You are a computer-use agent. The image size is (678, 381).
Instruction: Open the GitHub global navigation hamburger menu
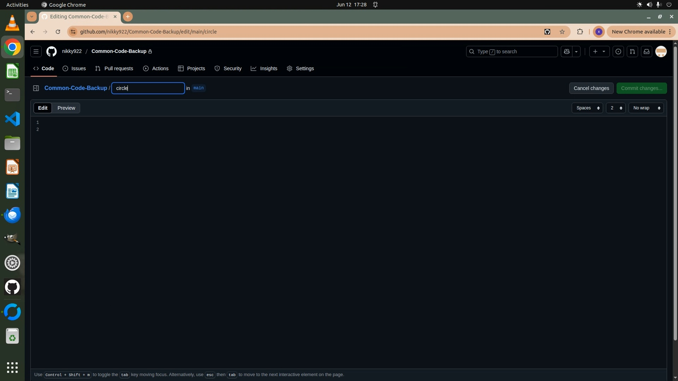(36, 52)
